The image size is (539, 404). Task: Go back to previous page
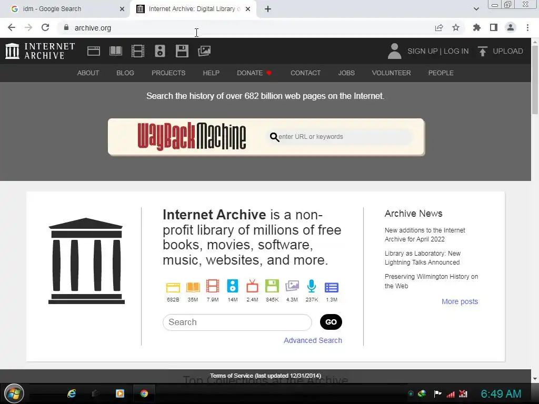coord(12,27)
